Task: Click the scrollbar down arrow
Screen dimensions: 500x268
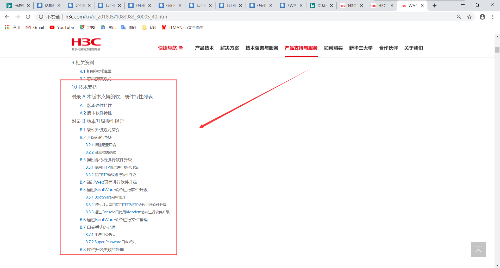Action: [x=497, y=265]
